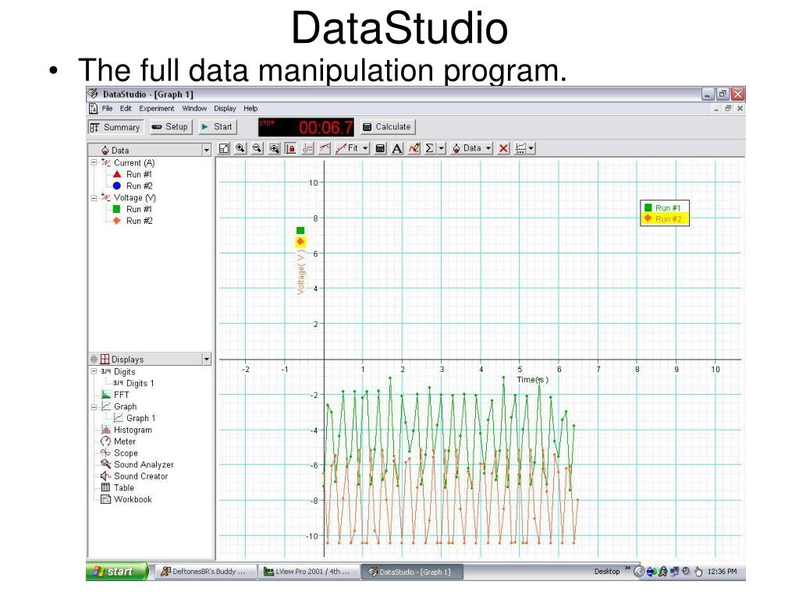The image size is (799, 599).
Task: Select the FFT display type
Action: pyautogui.click(x=121, y=395)
